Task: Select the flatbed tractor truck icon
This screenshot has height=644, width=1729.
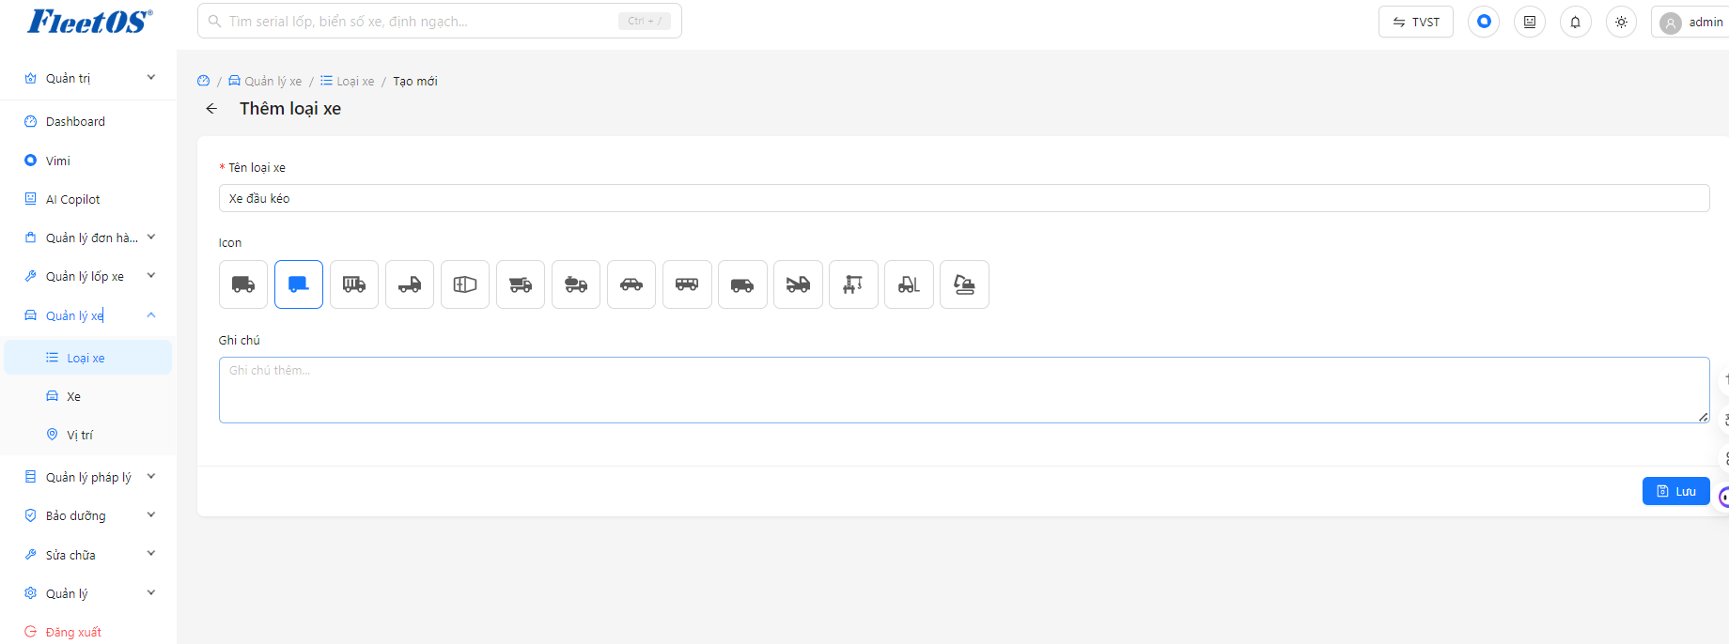Action: click(410, 284)
